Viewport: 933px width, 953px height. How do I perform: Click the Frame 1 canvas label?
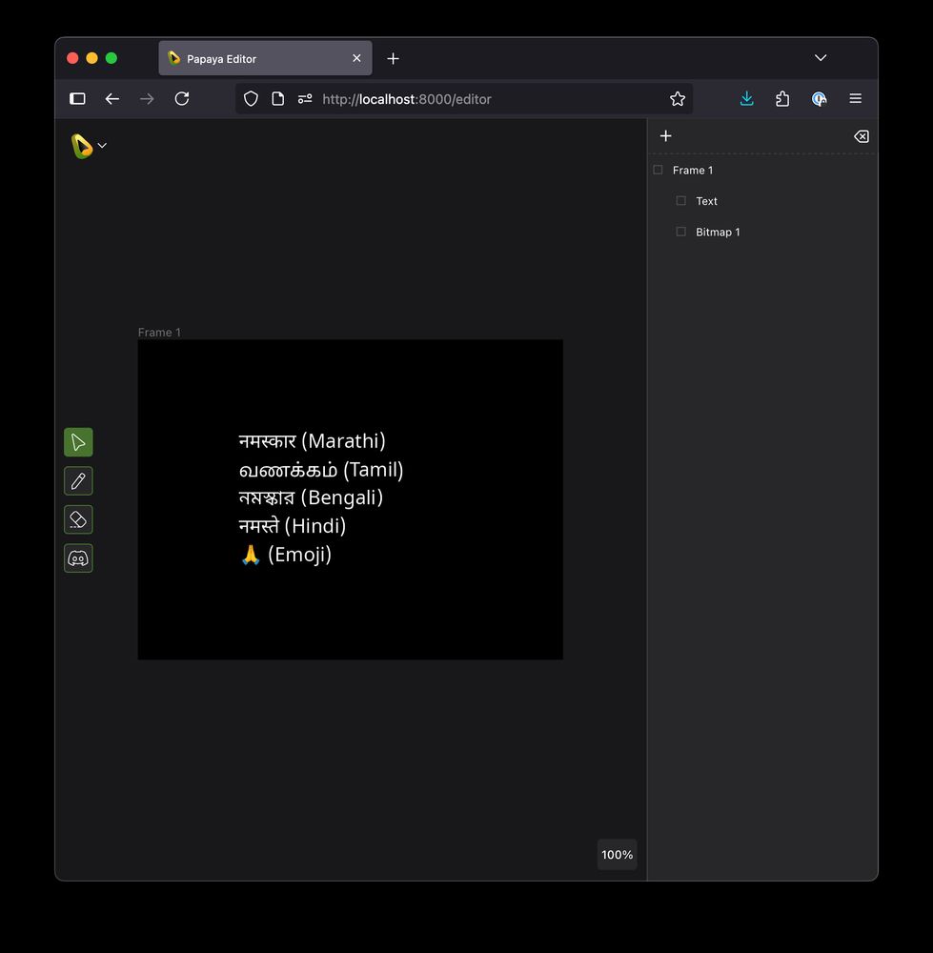(x=159, y=333)
